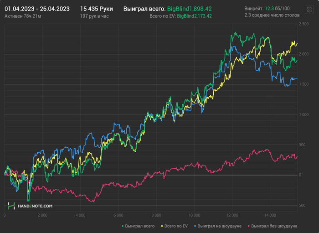Image resolution: width=319 pixels, height=233 pixels.
Task: Click the 8 000 x-axis label
Action: coord(156,215)
